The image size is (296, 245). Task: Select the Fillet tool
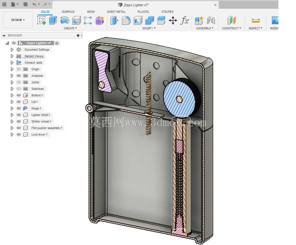click(x=126, y=20)
